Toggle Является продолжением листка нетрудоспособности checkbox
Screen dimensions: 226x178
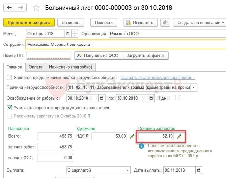[x=9, y=78]
